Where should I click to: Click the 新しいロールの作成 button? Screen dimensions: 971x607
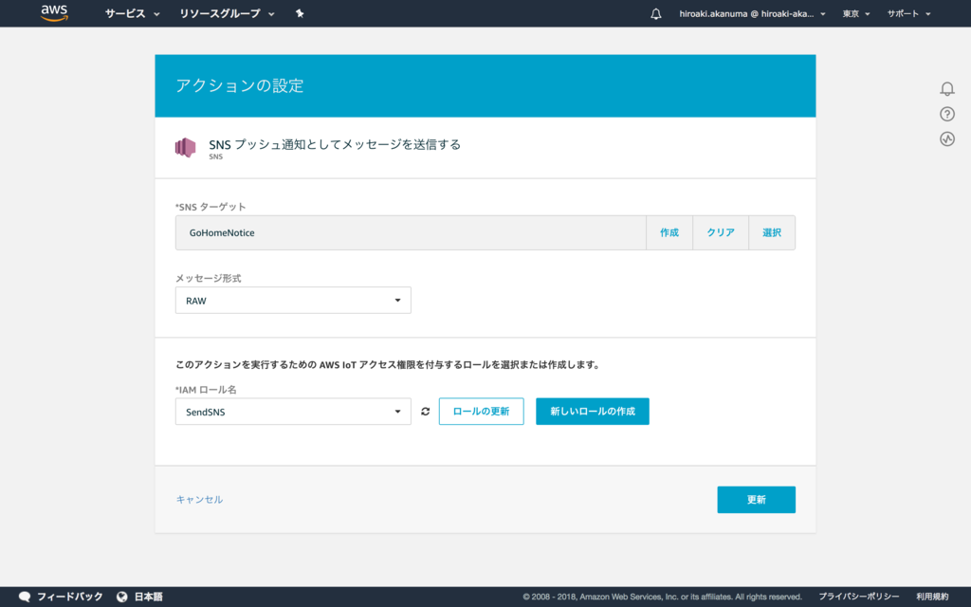(592, 411)
